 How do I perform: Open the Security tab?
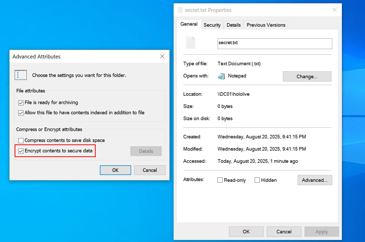(212, 25)
